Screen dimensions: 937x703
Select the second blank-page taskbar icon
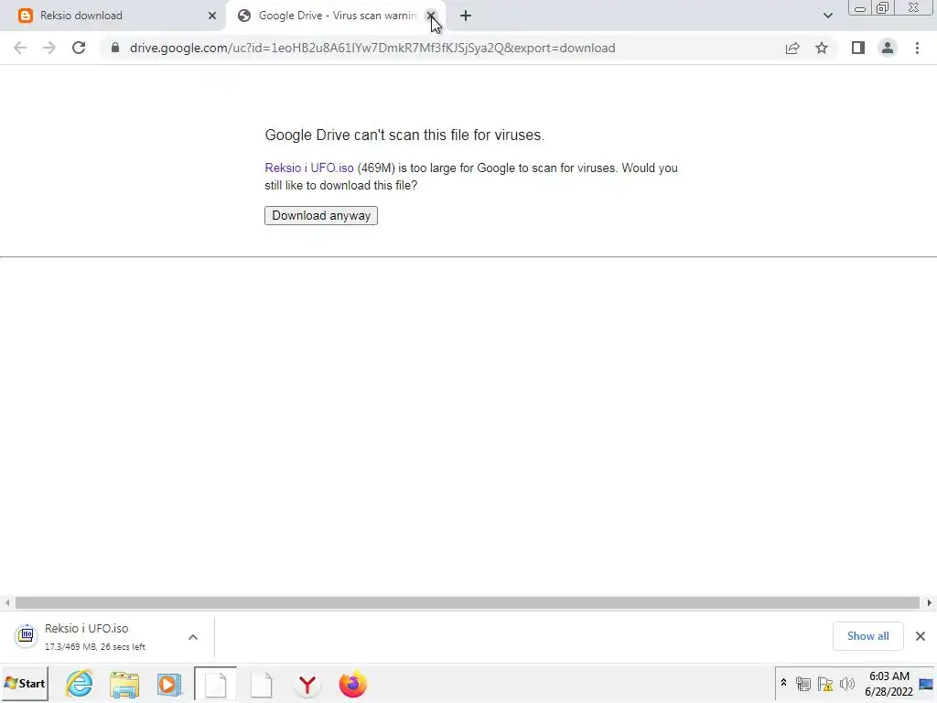(261, 685)
